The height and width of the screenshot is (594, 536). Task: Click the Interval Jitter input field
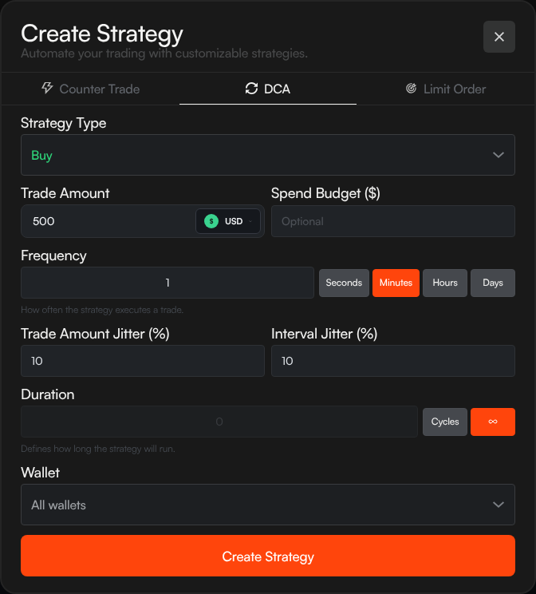click(x=393, y=361)
